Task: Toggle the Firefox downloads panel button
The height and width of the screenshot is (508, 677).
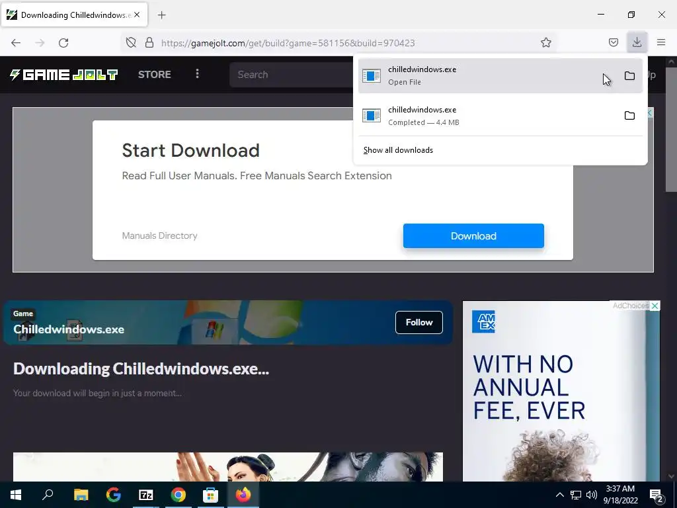Action: (x=637, y=42)
